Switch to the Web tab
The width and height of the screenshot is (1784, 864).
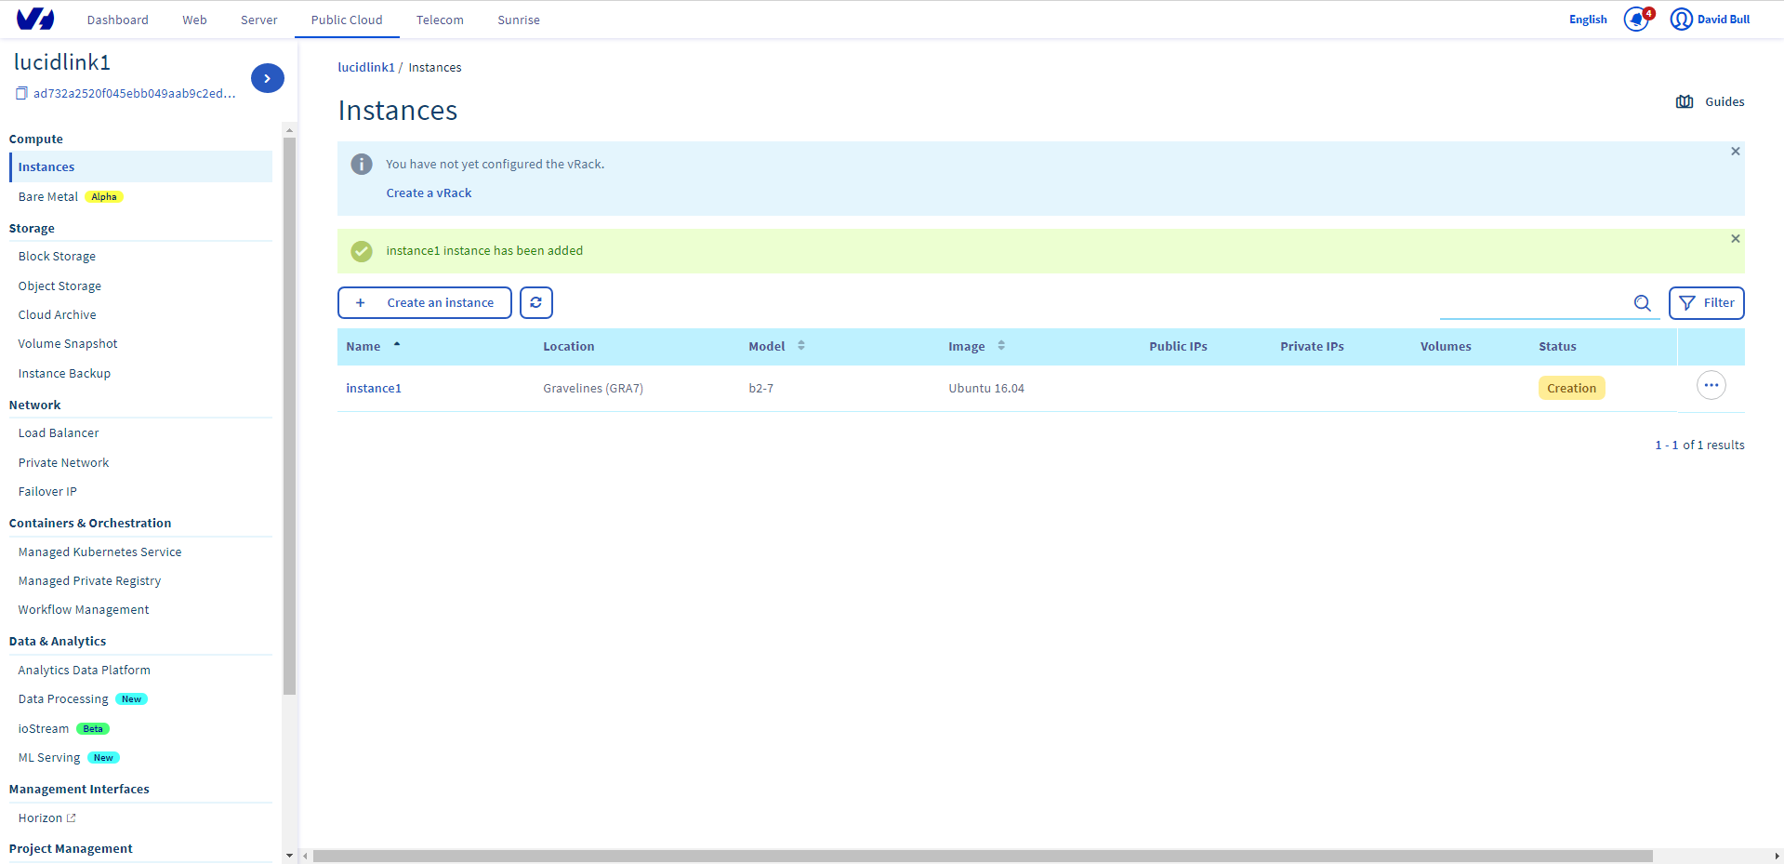194,20
